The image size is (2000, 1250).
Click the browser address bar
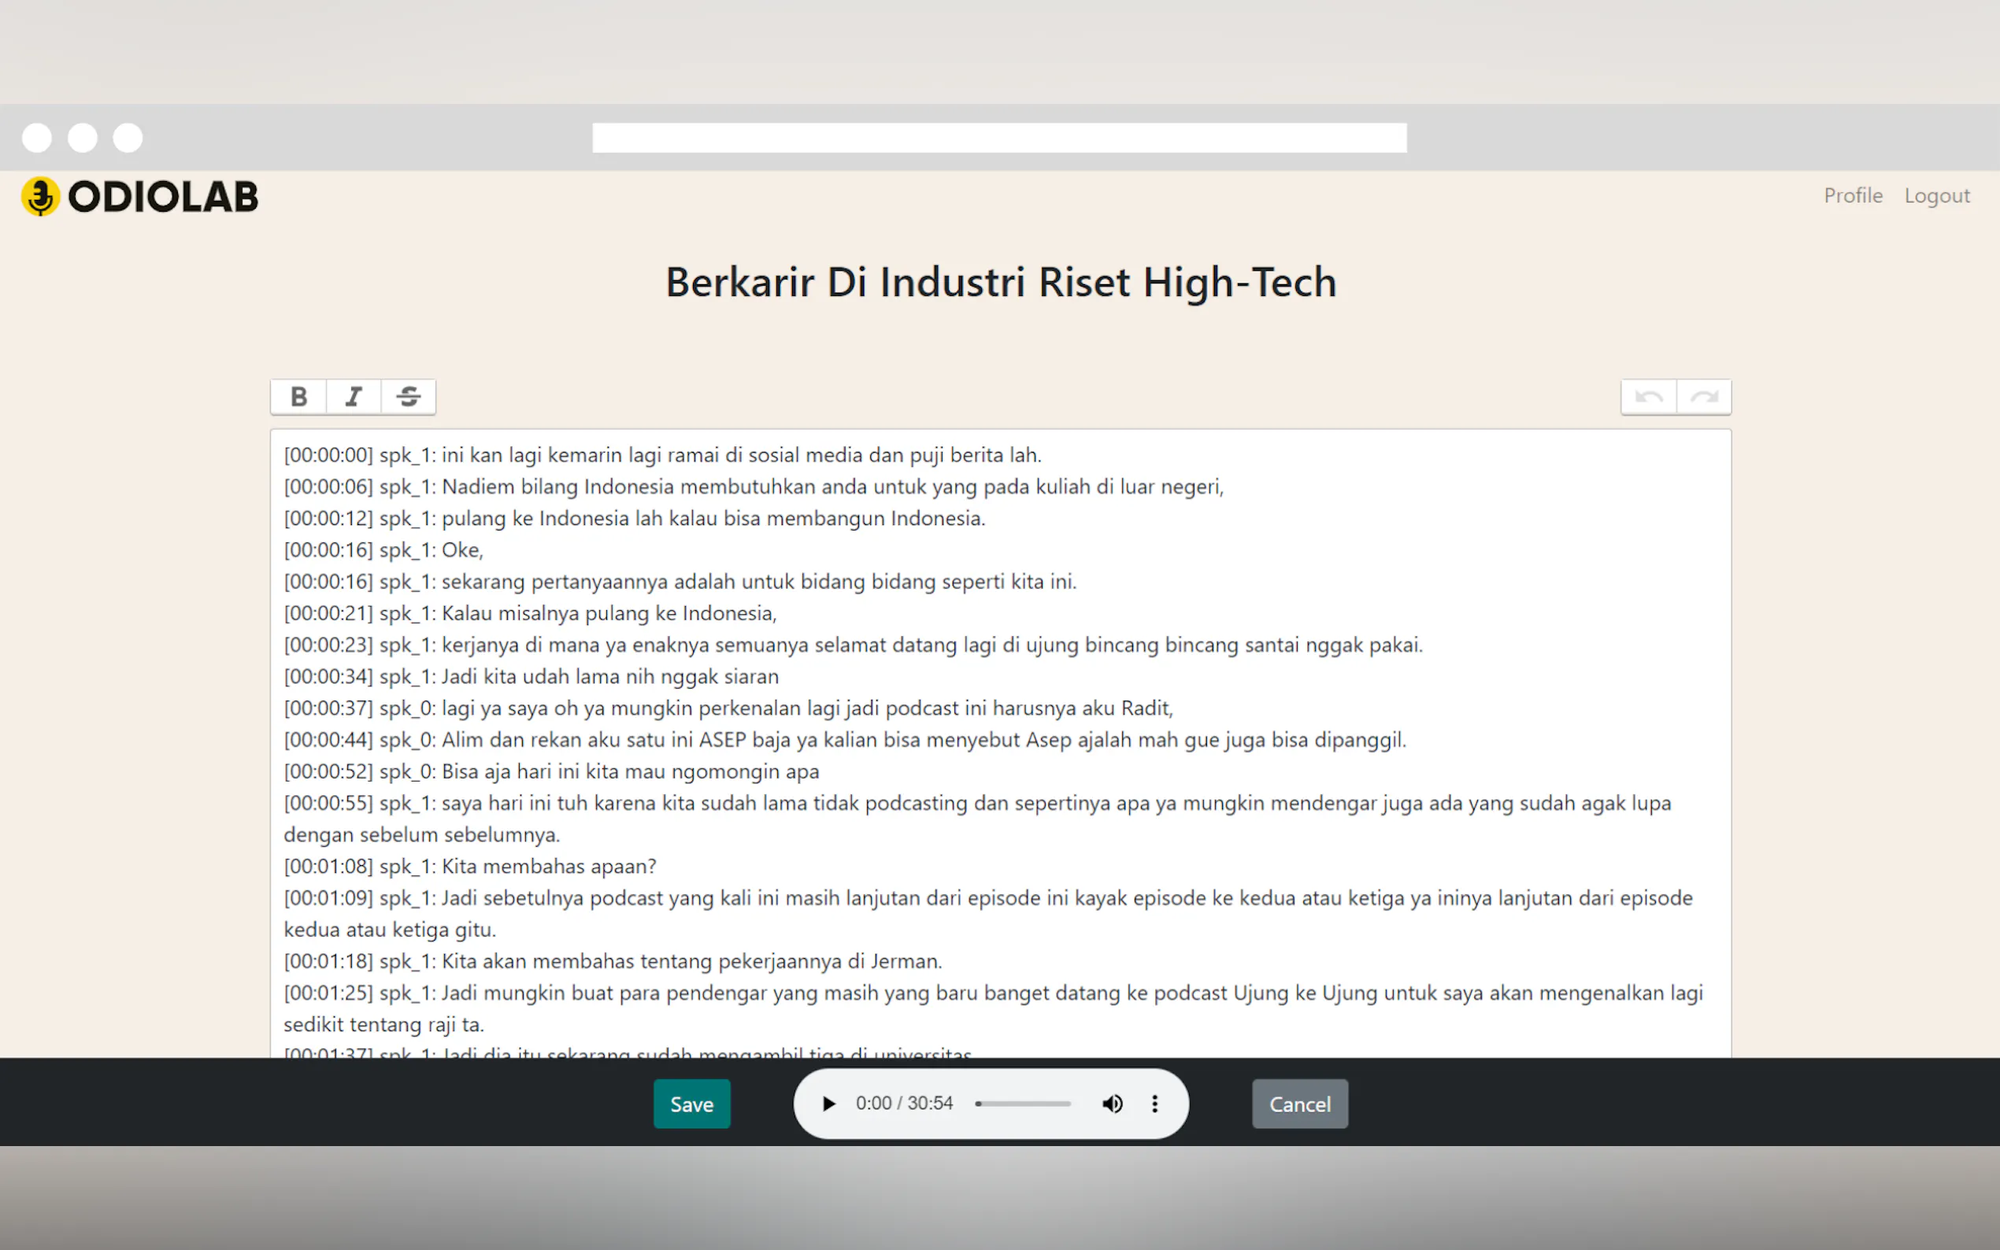[x=998, y=138]
